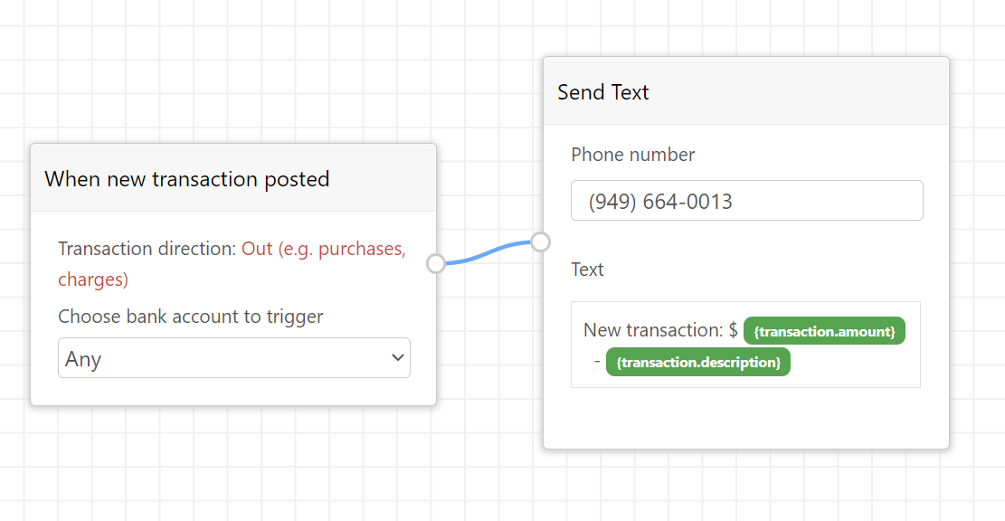Select the {transaction.description} variable tag
Screen dimensions: 1005x521
[698, 362]
